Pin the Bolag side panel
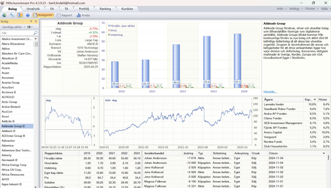Viewport: 331px width, 188px height. pos(31,21)
